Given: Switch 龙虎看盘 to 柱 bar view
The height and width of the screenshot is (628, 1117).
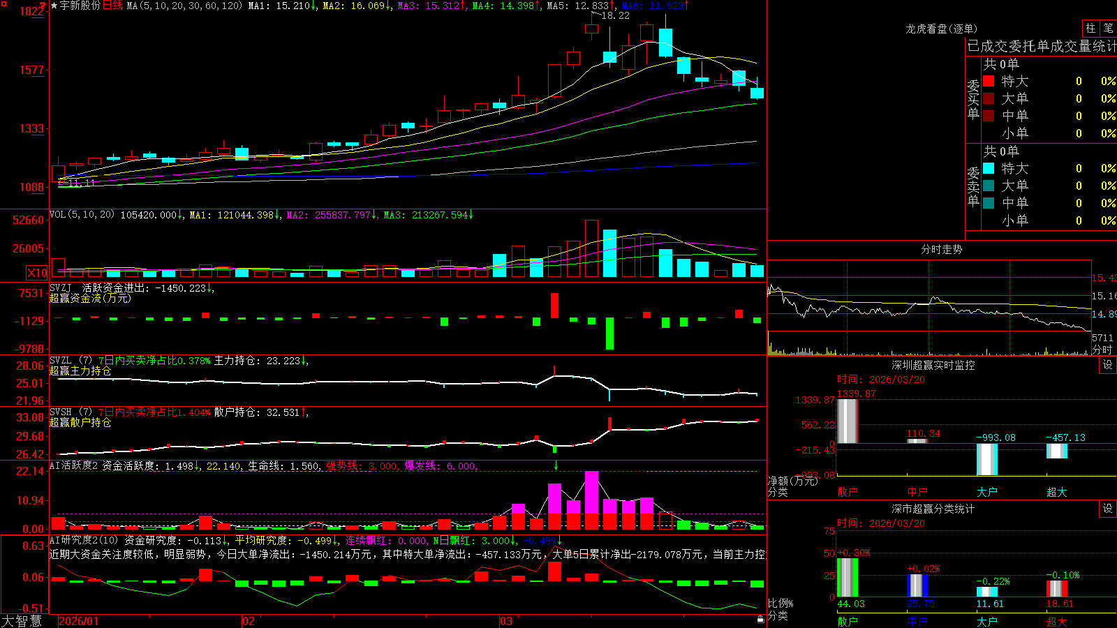Looking at the screenshot, I should click(1090, 28).
